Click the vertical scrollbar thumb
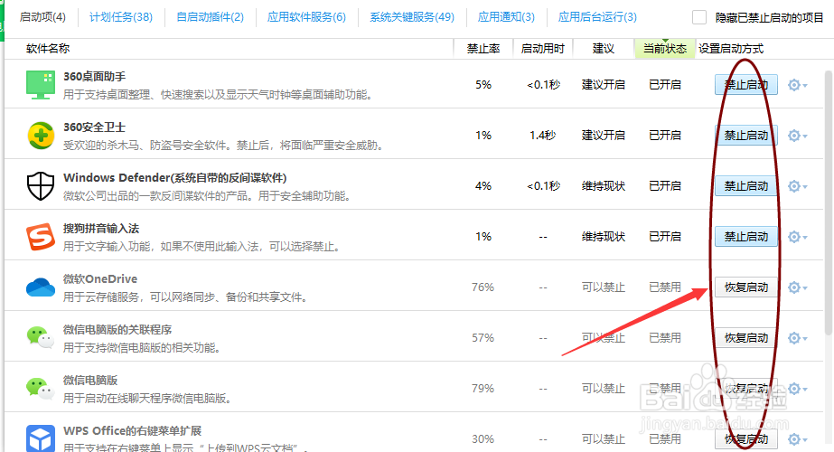This screenshot has height=452, width=834. (829, 202)
